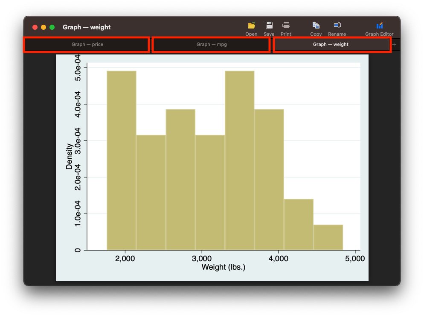Click the Rename graph icon

click(x=337, y=26)
